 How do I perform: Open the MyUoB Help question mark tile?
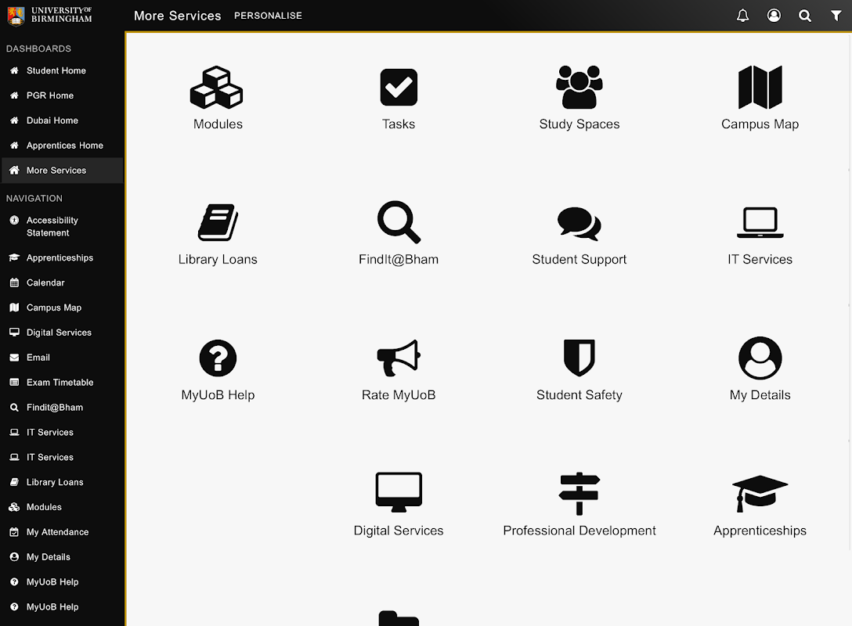tap(218, 358)
